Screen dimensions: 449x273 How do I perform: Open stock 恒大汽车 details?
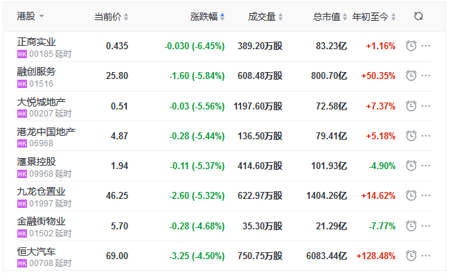tap(36, 252)
